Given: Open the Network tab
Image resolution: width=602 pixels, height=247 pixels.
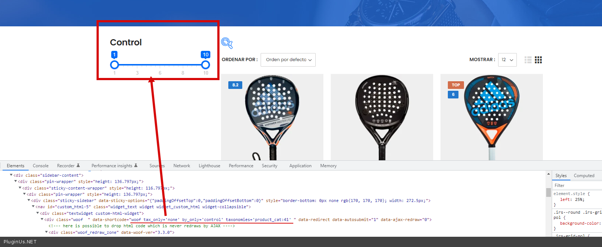Looking at the screenshot, I should click(182, 166).
